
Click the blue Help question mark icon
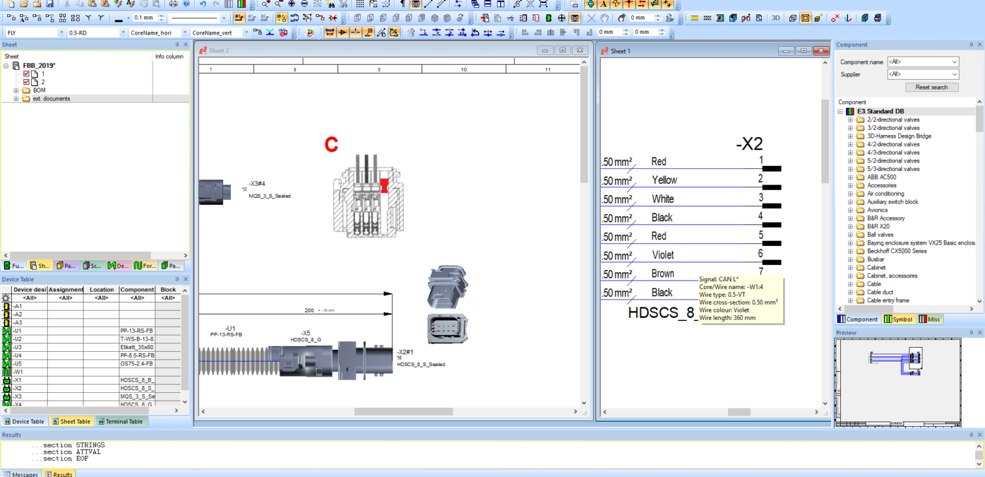187,4
